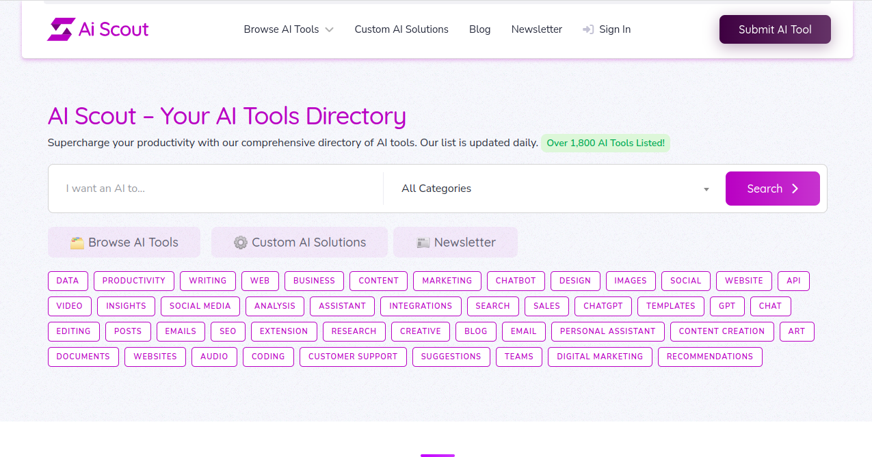Open the Blog nav link
This screenshot has height=457, width=872.
[x=480, y=29]
